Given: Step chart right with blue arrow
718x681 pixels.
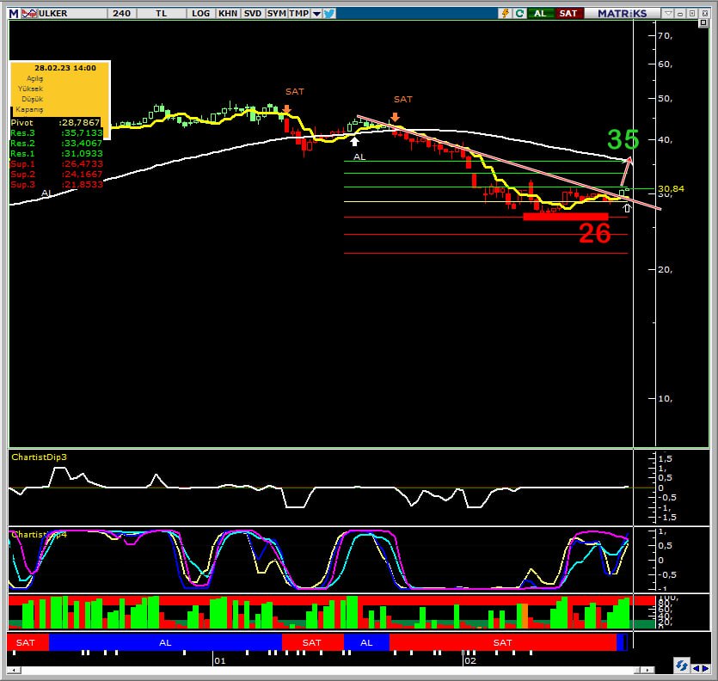Looking at the screenshot, I should coord(705,669).
